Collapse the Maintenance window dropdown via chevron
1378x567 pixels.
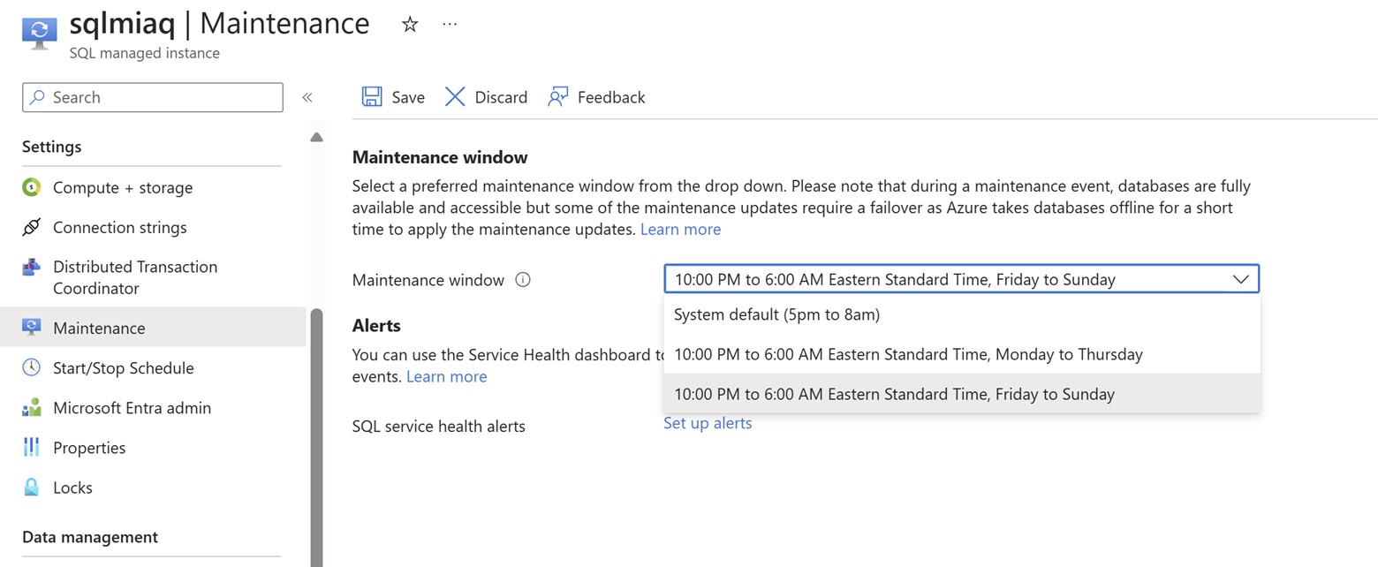pos(1240,279)
